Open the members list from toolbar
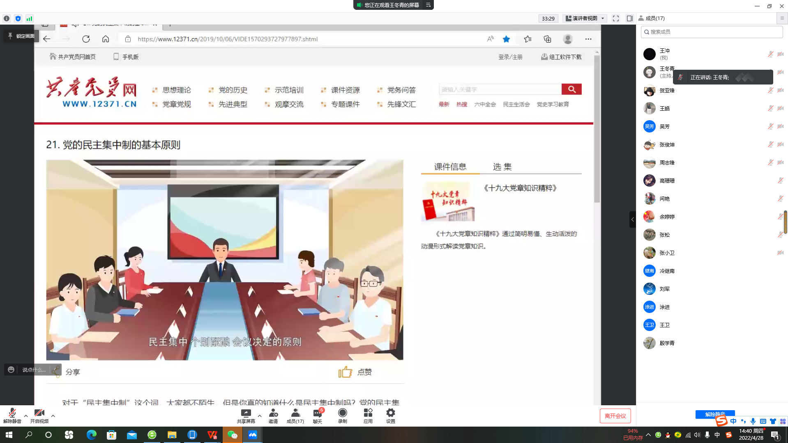788x443 pixels. (295, 415)
